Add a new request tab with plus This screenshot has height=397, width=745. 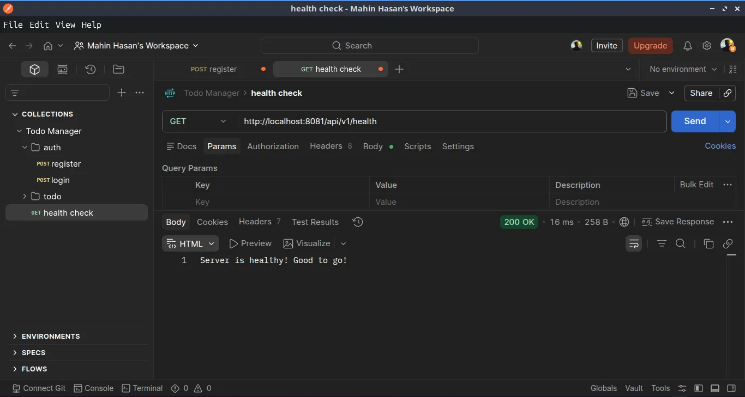[x=399, y=69]
